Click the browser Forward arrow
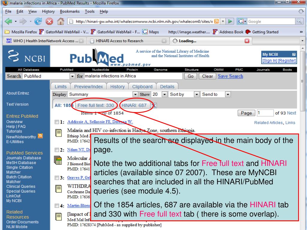This screenshot has height=230, width=307. (x=23, y=21)
